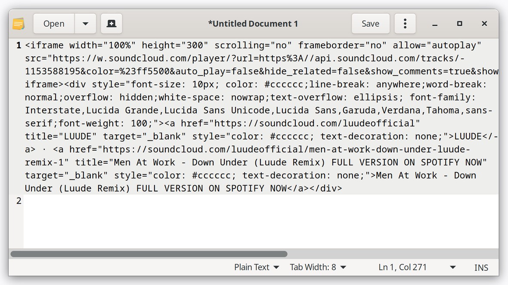Maximize the editor window
This screenshot has height=285, width=508.
[459, 24]
